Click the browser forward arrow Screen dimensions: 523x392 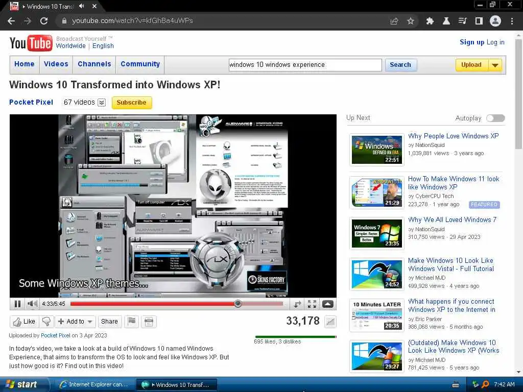click(x=28, y=21)
